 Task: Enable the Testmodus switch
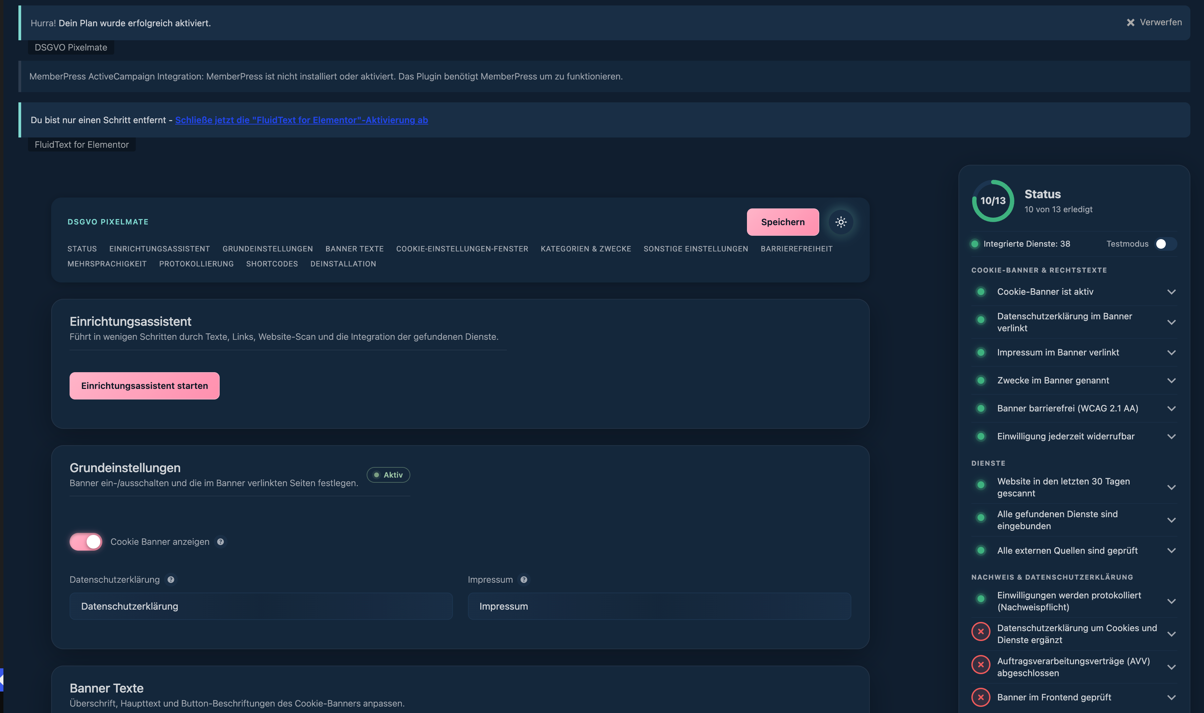[x=1165, y=244]
